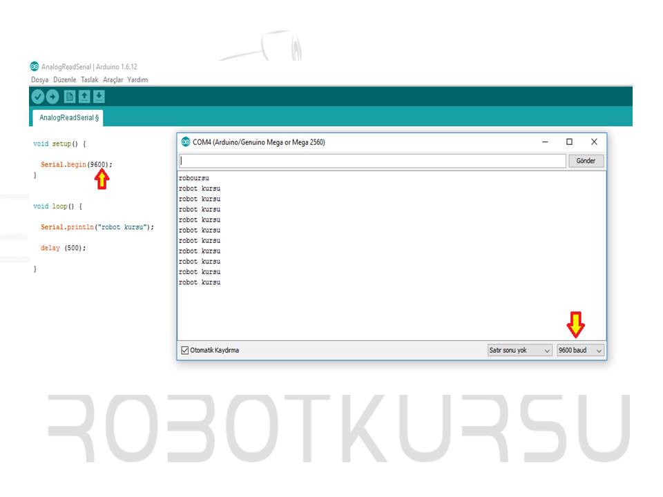This screenshot has height=497, width=663.
Task: Click the Serial.begin(9600) code line
Action: pyautogui.click(x=76, y=165)
